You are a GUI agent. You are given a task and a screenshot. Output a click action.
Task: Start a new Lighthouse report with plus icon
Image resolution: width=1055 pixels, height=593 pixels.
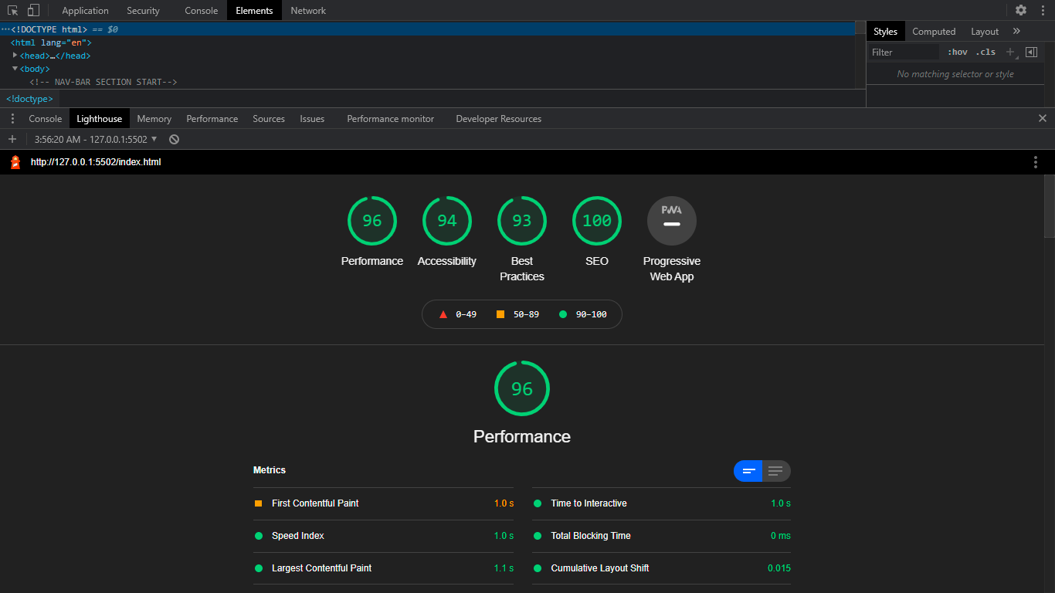[12, 139]
